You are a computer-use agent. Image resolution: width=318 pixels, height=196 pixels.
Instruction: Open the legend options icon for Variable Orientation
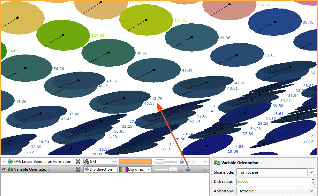point(206,169)
